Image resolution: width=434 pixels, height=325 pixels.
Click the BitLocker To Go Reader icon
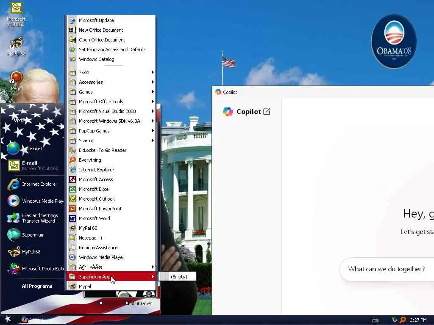coord(72,150)
